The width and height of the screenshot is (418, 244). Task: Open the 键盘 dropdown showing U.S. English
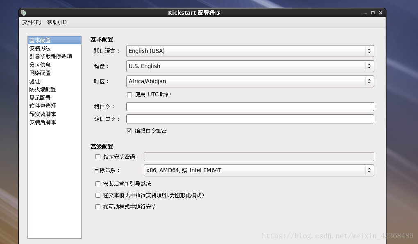point(250,66)
